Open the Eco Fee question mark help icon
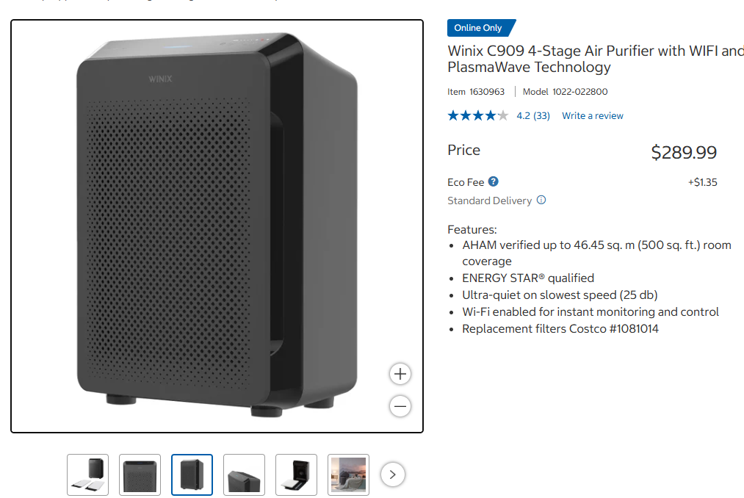Image resolution: width=744 pixels, height=498 pixels. pos(494,182)
